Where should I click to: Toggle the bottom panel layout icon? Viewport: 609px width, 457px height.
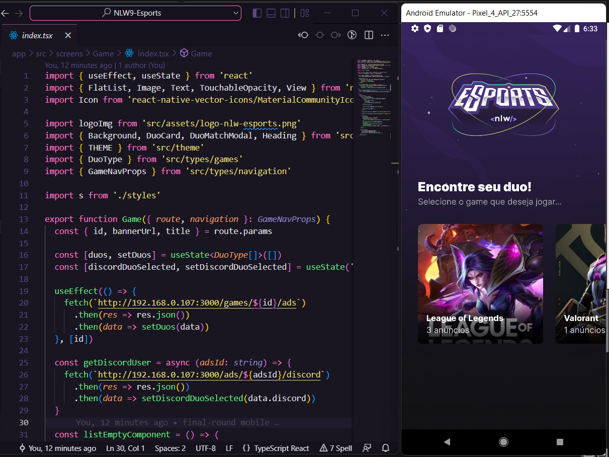(271, 13)
